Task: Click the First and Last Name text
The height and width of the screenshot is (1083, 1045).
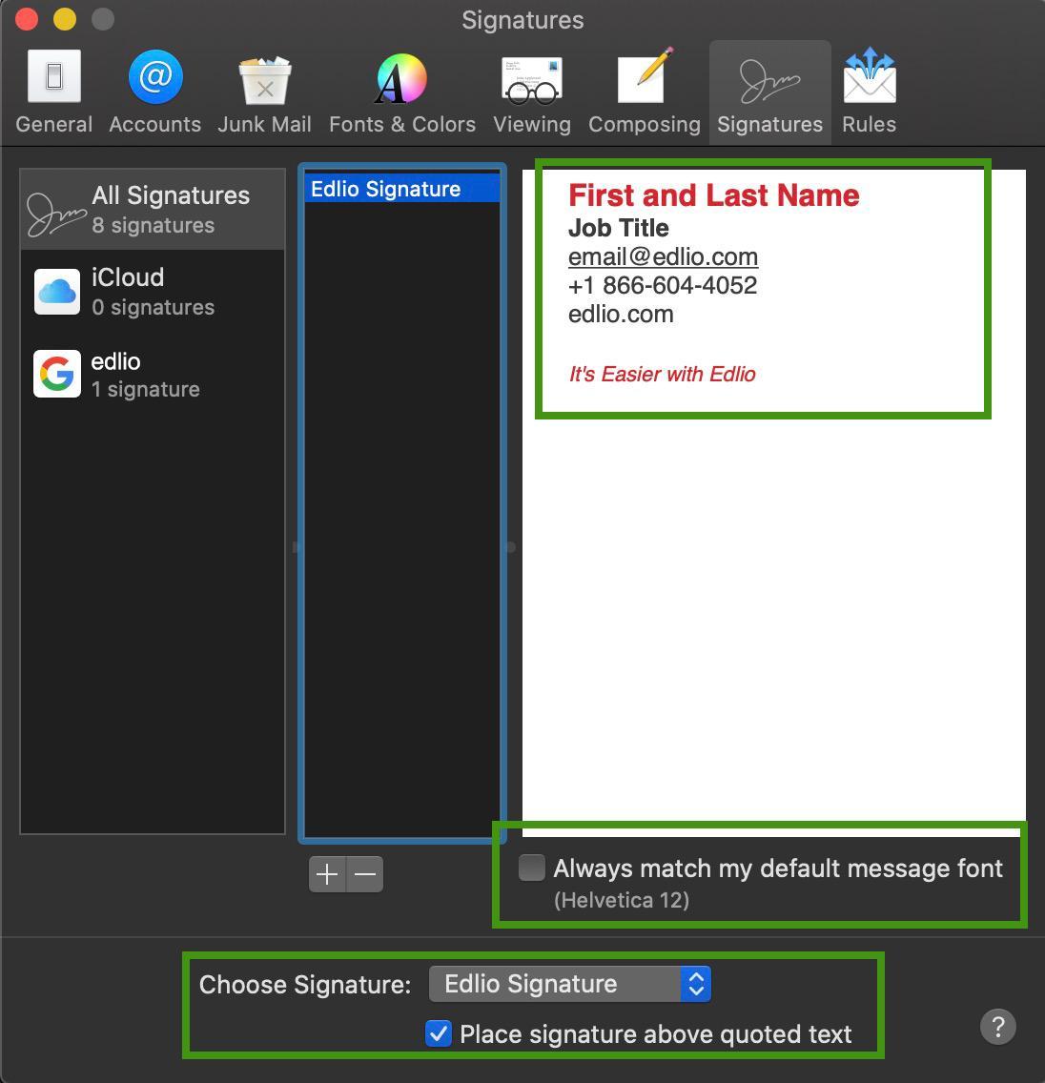Action: point(713,195)
